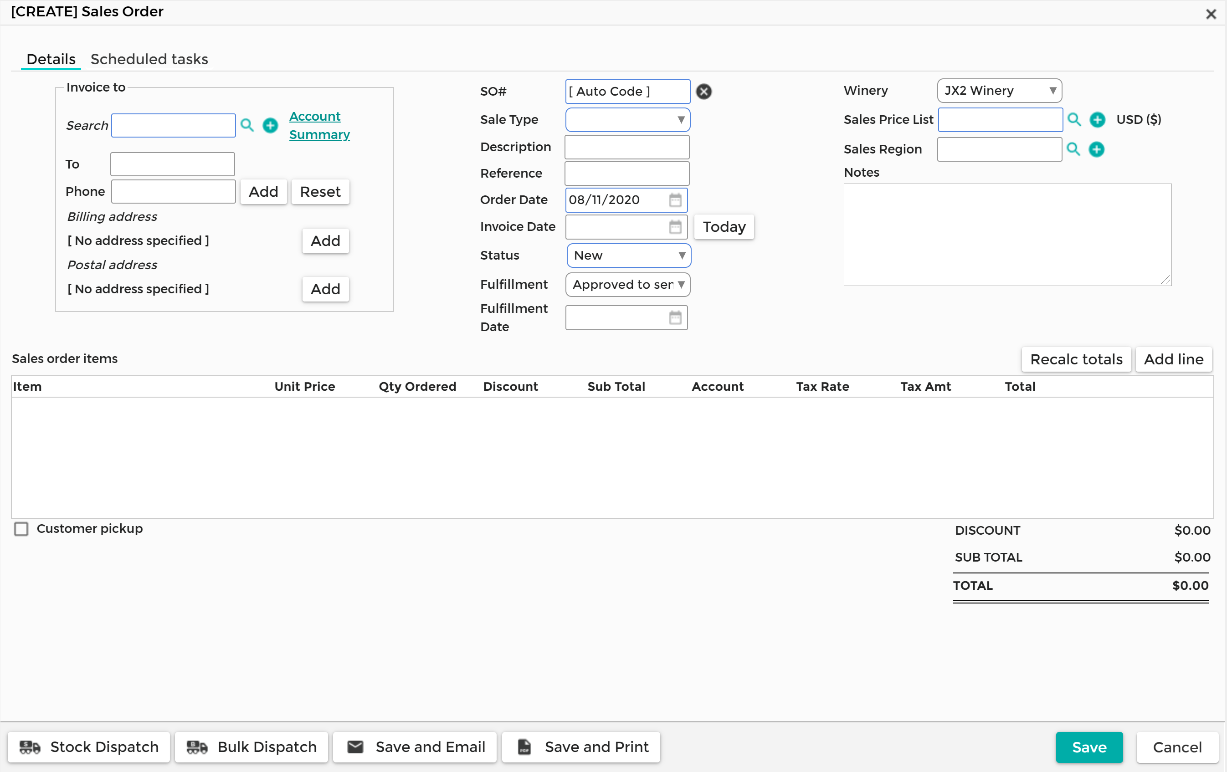Click the SO# Auto Code field
Image resolution: width=1227 pixels, height=772 pixels.
(x=627, y=91)
